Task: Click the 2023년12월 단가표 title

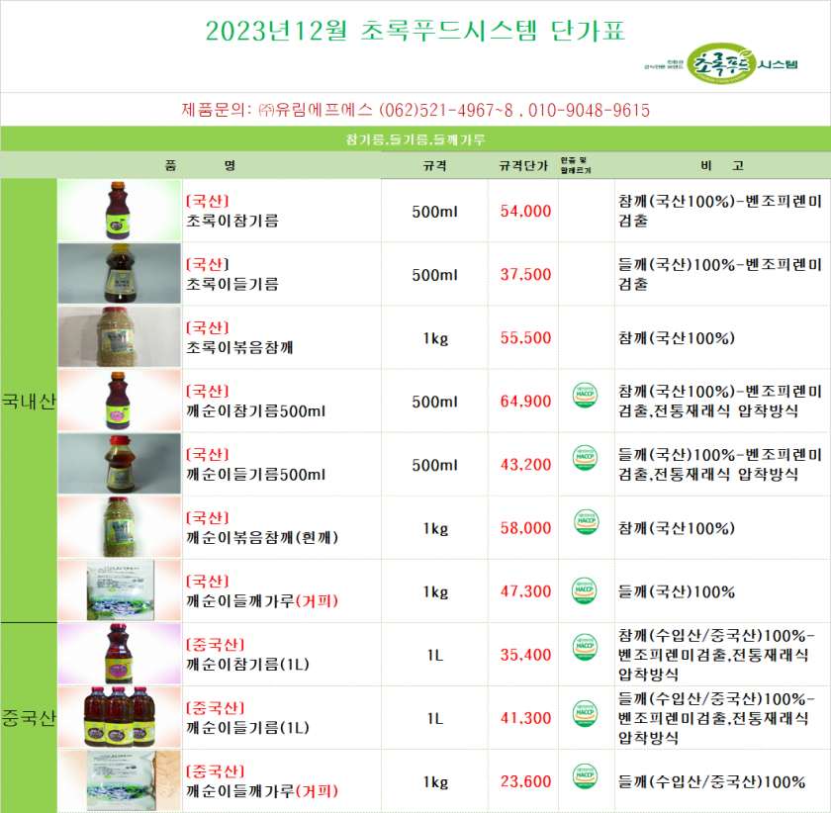Action: pyautogui.click(x=415, y=31)
